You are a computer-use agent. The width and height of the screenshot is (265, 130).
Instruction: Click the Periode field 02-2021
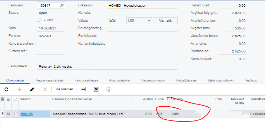click(51, 36)
